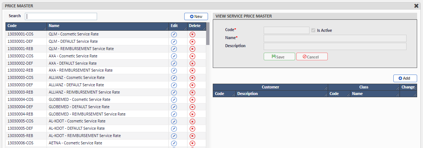Sort price list by Code column

click(x=26, y=26)
